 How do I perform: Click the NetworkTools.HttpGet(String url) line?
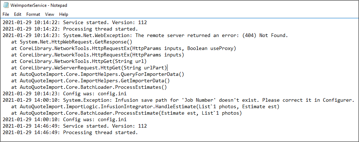pos(79,61)
